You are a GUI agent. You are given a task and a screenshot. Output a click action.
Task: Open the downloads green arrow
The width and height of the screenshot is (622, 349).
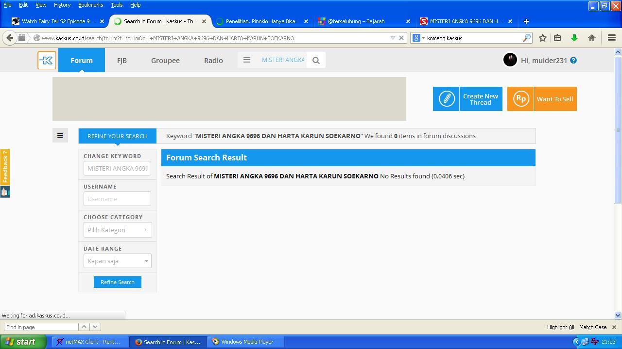coord(574,38)
